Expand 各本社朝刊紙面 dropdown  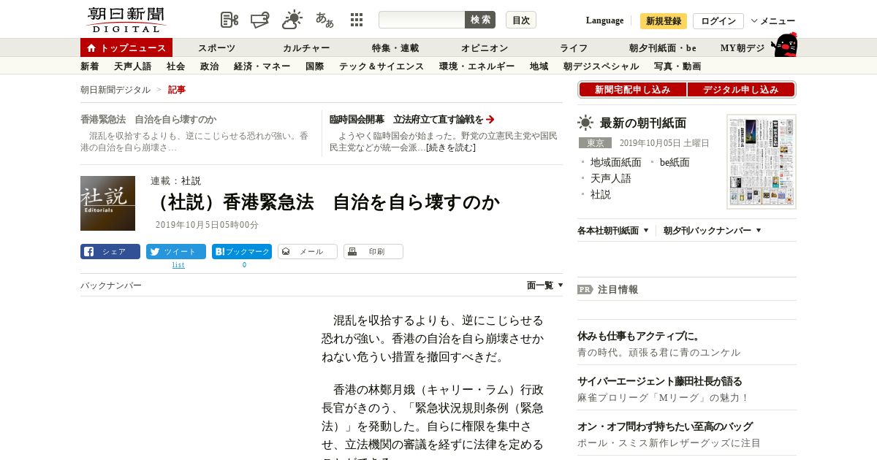pos(613,231)
